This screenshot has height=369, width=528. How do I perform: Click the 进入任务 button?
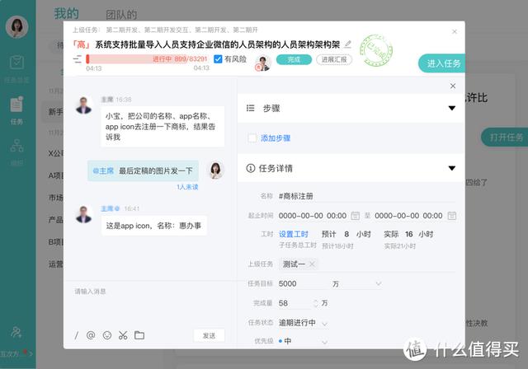point(442,63)
